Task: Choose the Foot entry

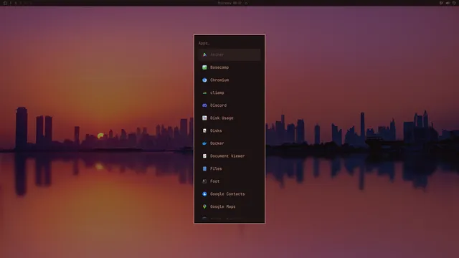Action: [x=229, y=181]
